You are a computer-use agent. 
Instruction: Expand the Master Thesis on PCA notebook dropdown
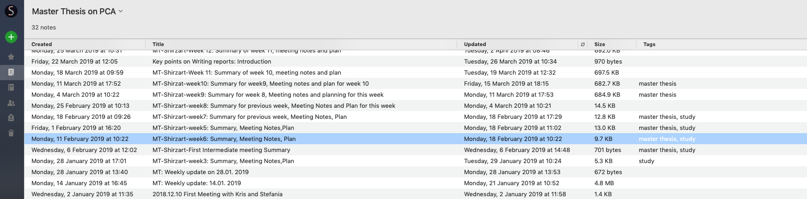pos(121,11)
